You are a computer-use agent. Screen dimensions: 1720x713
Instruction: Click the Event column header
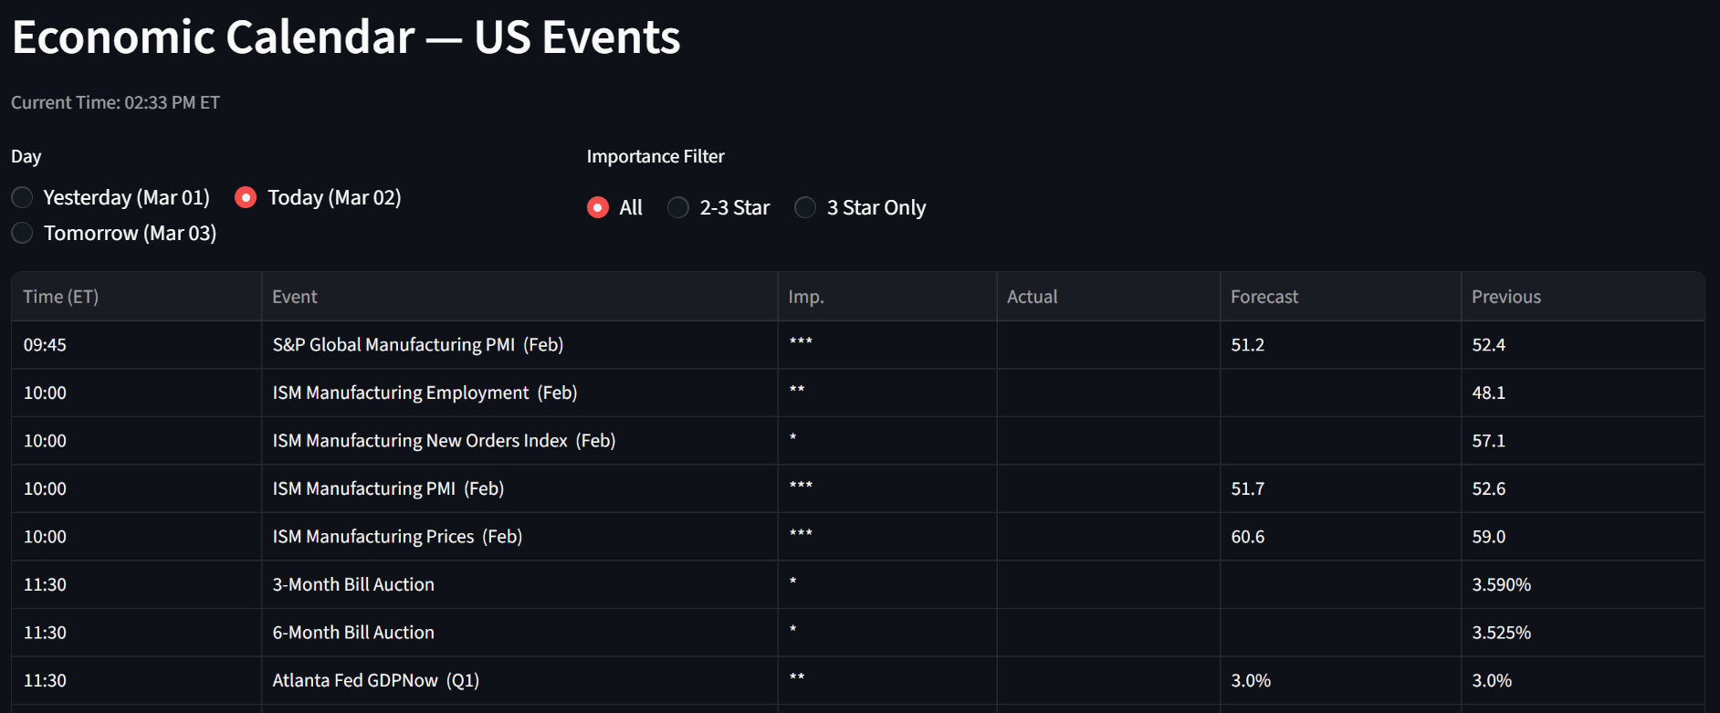295,297
